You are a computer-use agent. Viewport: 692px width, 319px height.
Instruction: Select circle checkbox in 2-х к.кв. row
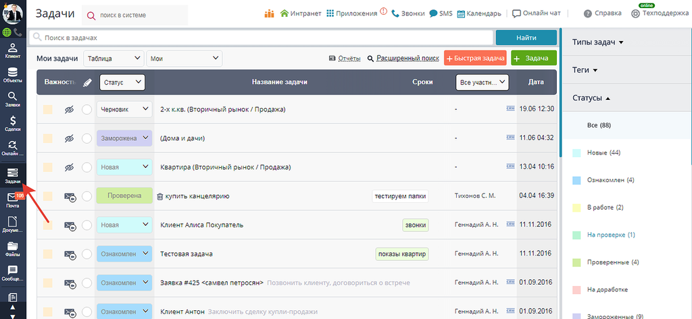(x=87, y=109)
